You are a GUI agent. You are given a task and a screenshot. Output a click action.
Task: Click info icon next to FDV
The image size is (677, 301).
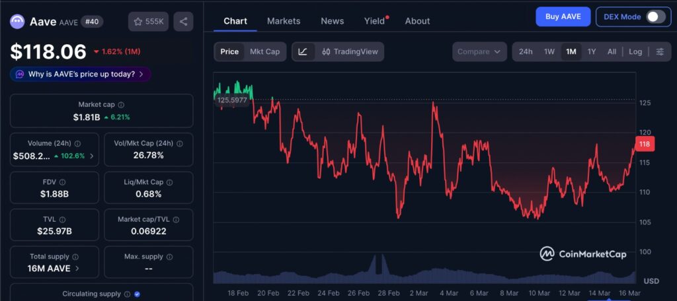pyautogui.click(x=63, y=182)
